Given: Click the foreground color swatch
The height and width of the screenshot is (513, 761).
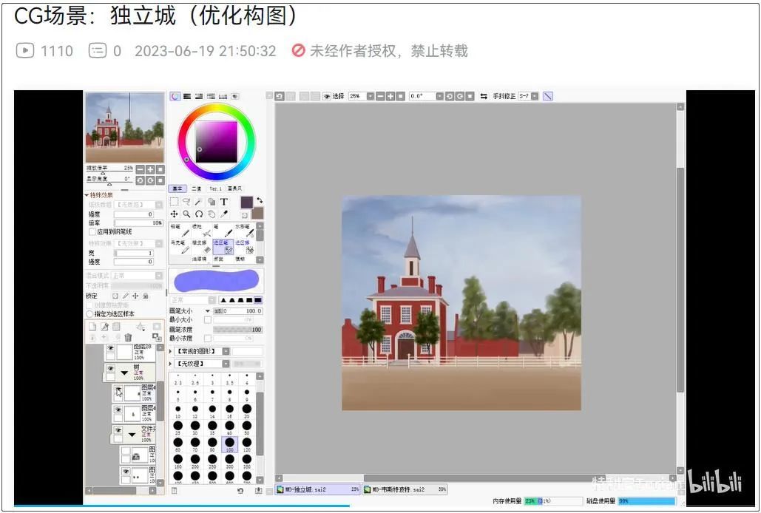Looking at the screenshot, I should [x=246, y=202].
